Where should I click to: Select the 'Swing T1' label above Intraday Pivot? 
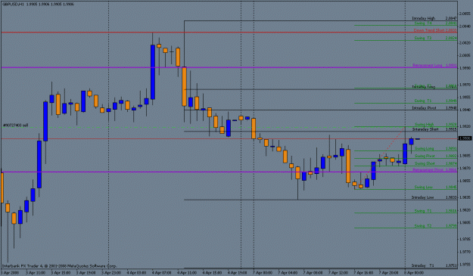[x=423, y=101]
